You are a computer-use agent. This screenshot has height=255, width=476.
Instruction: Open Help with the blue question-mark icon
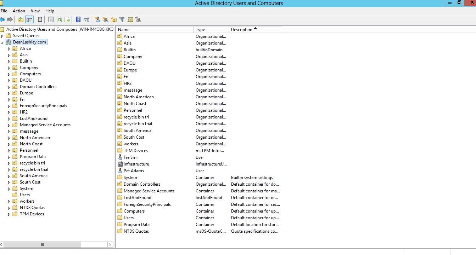coord(78,20)
